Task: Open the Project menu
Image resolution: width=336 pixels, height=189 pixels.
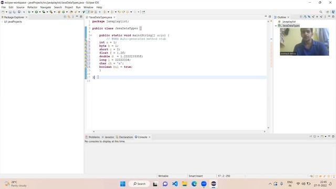Action: (x=69, y=7)
